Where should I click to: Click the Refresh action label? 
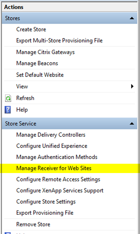[x=25, y=98]
